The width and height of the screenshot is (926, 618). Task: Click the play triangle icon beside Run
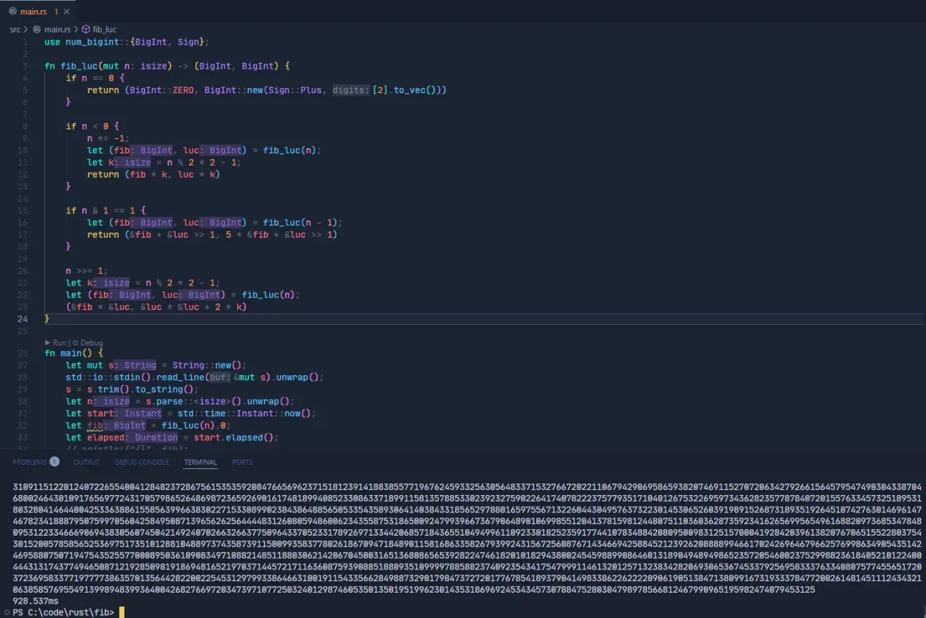48,343
